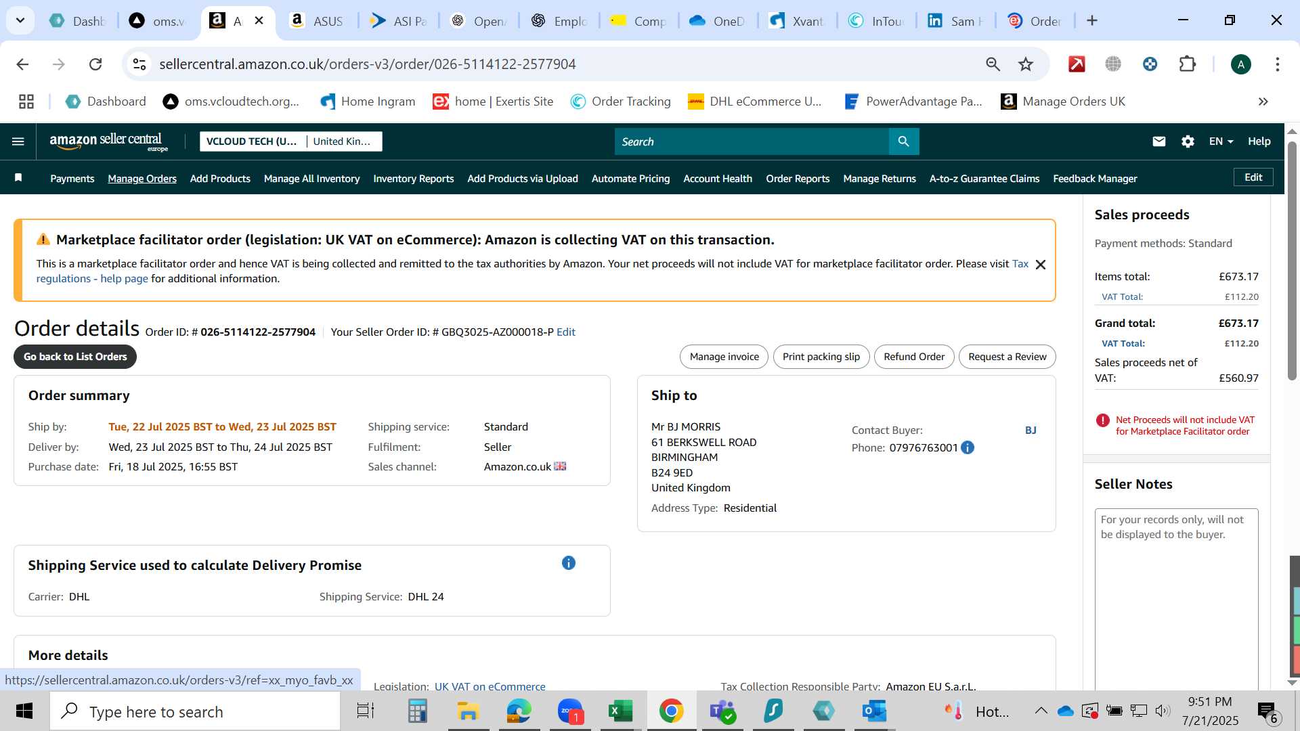The height and width of the screenshot is (731, 1300).
Task: Click the bookmark flag icon in nav bar
Action: tap(18, 178)
